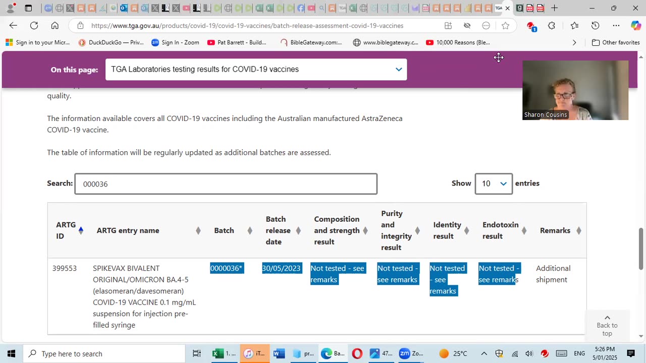The height and width of the screenshot is (363, 646).
Task: Click the taskbar clock showing 5:26 PM
Action: (x=605, y=353)
